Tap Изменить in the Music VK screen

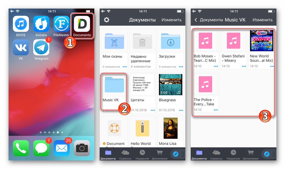(262, 20)
